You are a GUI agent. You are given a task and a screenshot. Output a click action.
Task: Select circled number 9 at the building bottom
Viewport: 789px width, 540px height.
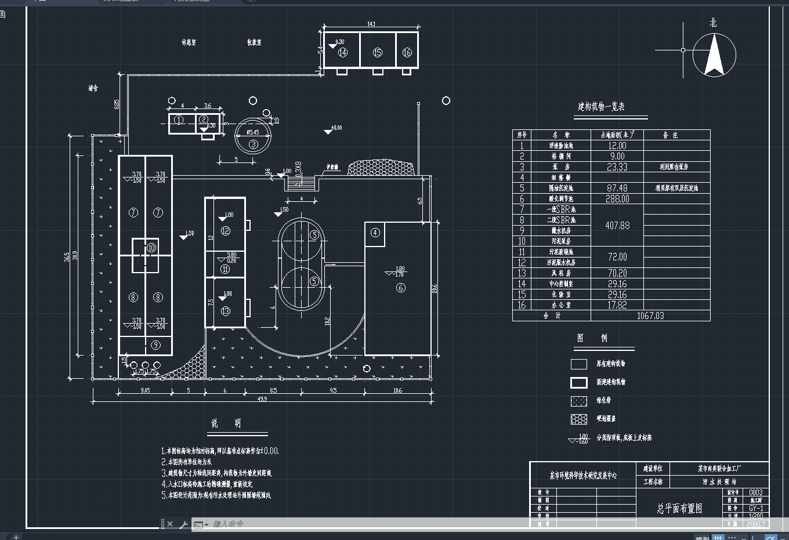(x=155, y=345)
